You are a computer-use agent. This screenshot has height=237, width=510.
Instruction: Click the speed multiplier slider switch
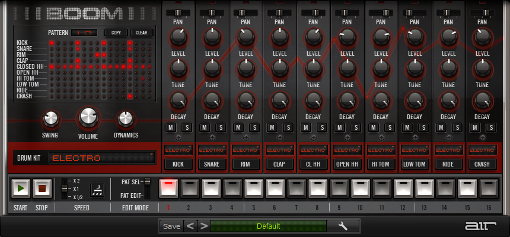click(63, 188)
